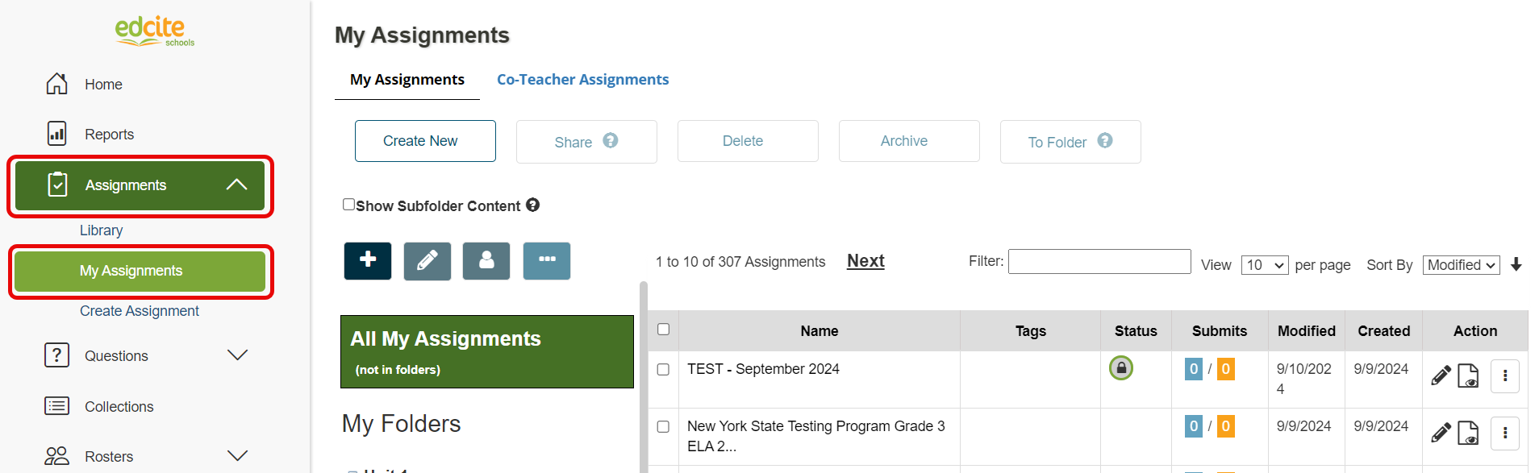Click the folder user share icon
1539x473 pixels.
(486, 261)
